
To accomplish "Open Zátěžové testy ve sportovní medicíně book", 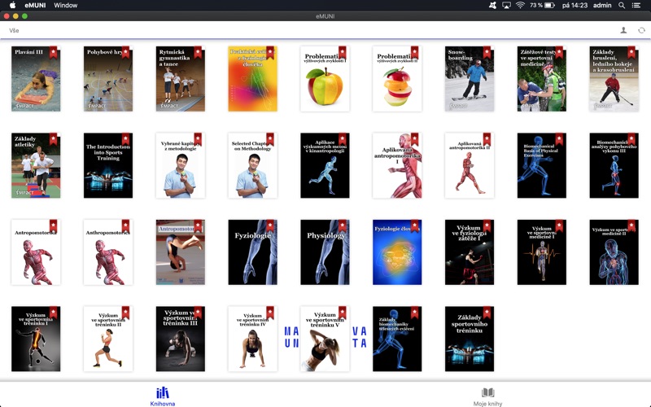I will (541, 78).
